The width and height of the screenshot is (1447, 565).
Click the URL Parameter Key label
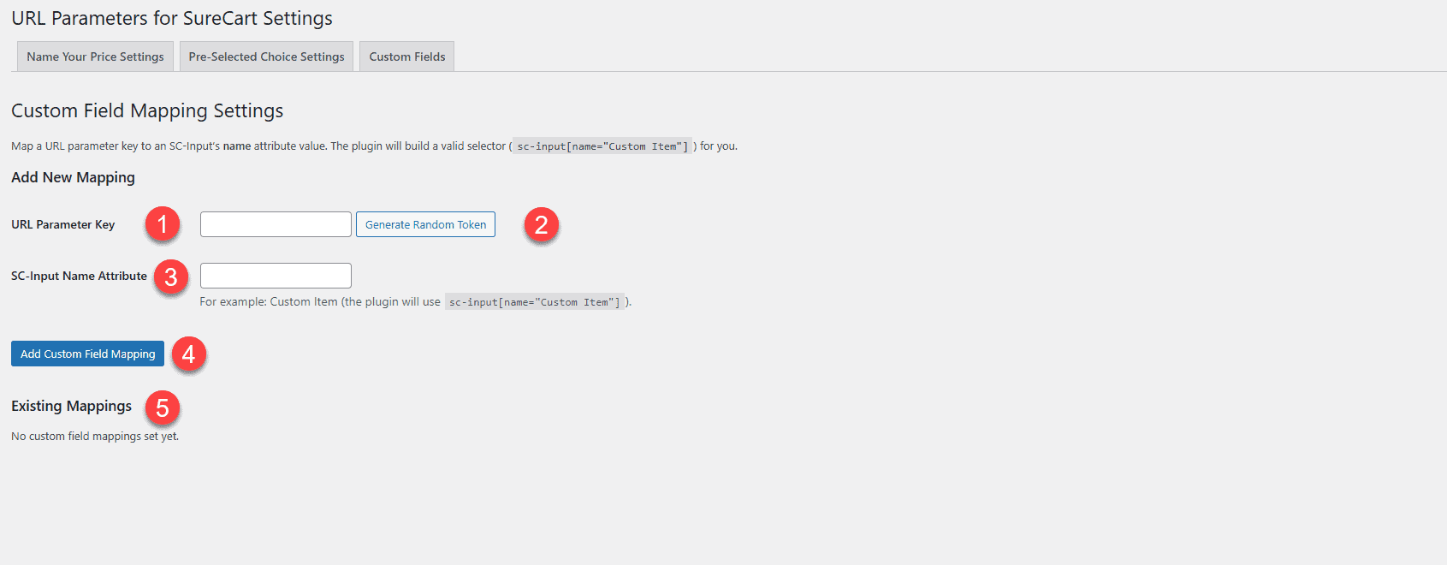(x=62, y=224)
